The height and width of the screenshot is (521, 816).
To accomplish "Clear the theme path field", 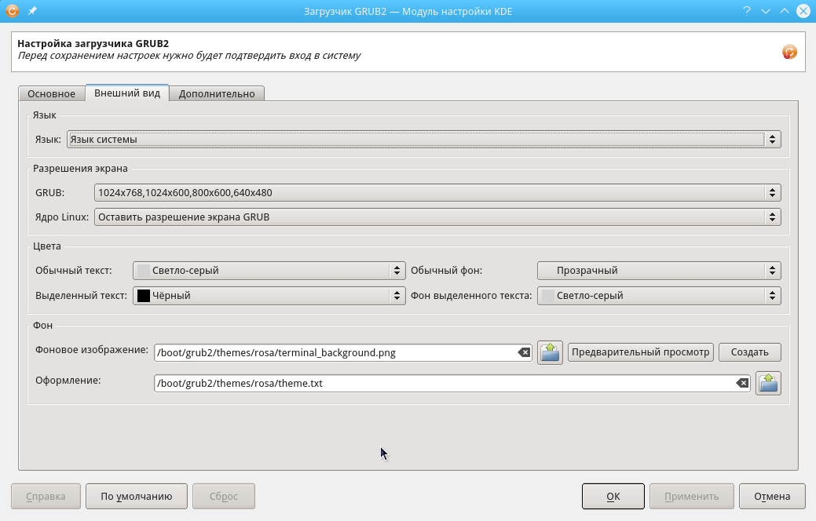I will click(743, 383).
